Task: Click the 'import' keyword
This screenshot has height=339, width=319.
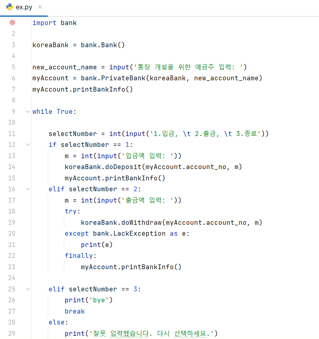Action: click(x=44, y=23)
